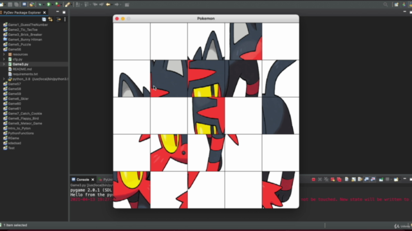Switch to the Debug perspective icon
Screen dimensions: 412x231
pyautogui.click(x=404, y=4)
